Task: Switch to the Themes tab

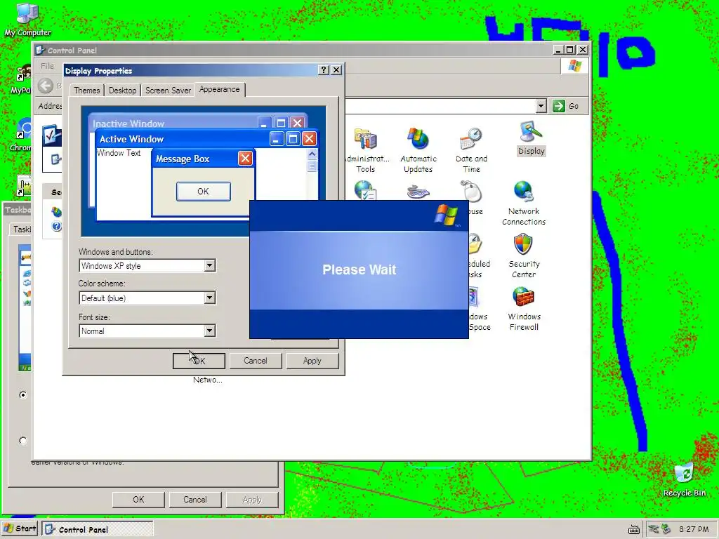Action: [x=86, y=91]
